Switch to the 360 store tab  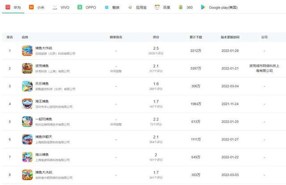coord(187,8)
